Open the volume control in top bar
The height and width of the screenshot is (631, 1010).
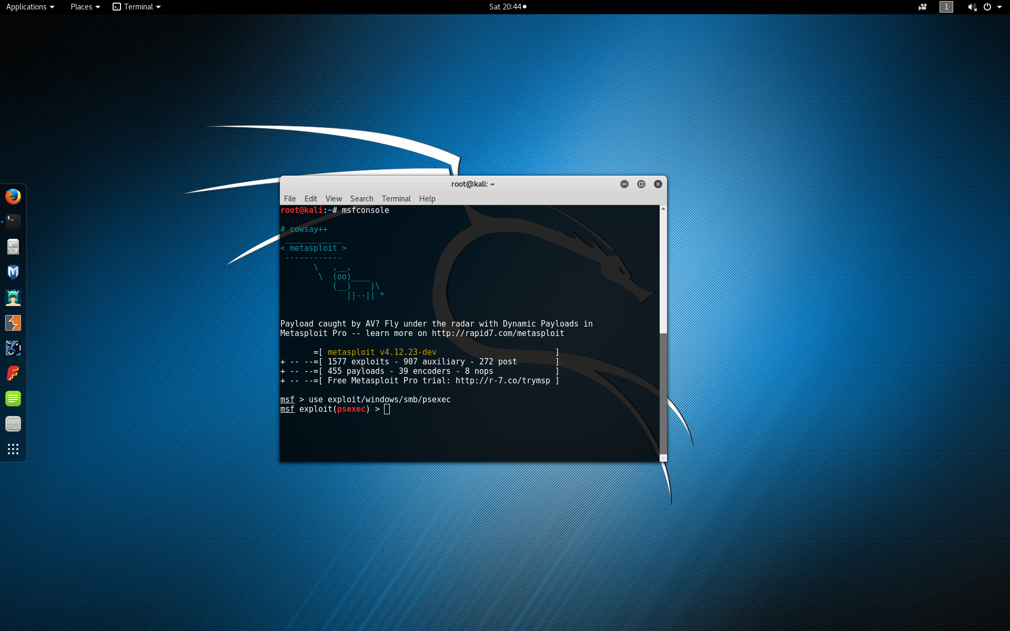pyautogui.click(x=972, y=7)
